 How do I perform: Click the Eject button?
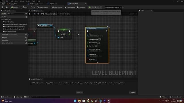click(98, 7)
